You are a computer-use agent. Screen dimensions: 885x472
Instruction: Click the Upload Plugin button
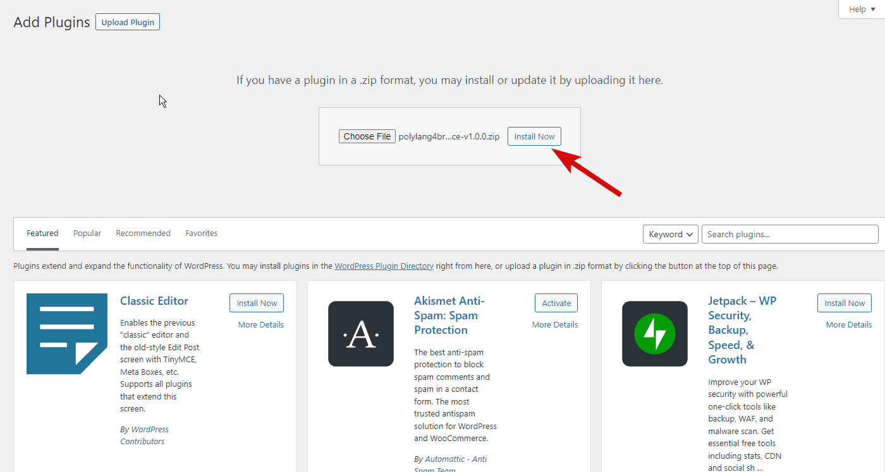tap(128, 22)
